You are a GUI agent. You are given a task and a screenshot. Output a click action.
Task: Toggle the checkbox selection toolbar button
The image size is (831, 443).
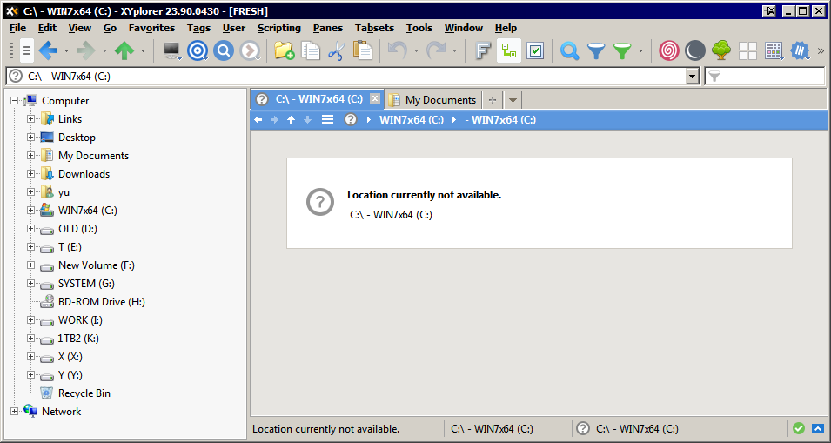pyautogui.click(x=535, y=50)
